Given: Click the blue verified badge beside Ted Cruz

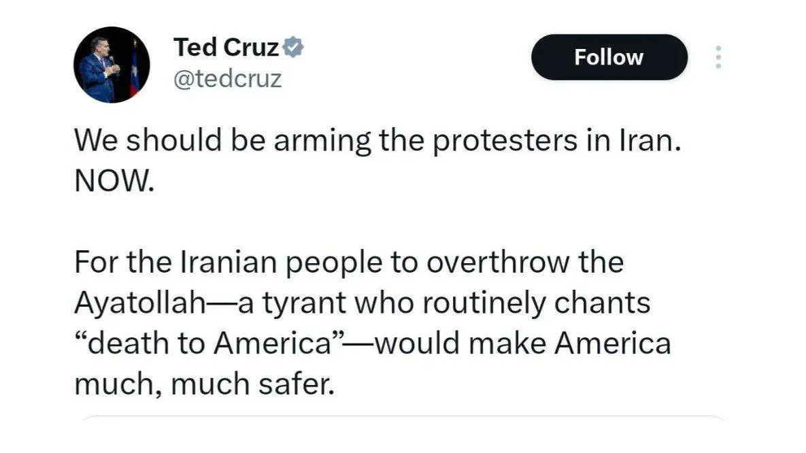Looking at the screenshot, I should (293, 48).
